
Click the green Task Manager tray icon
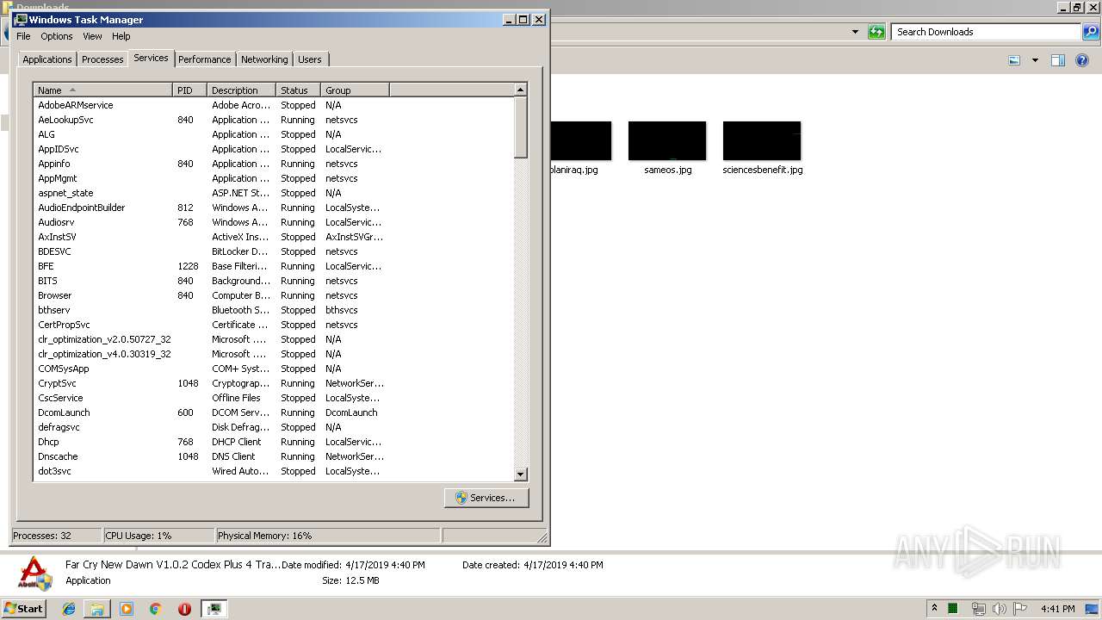[x=953, y=609]
